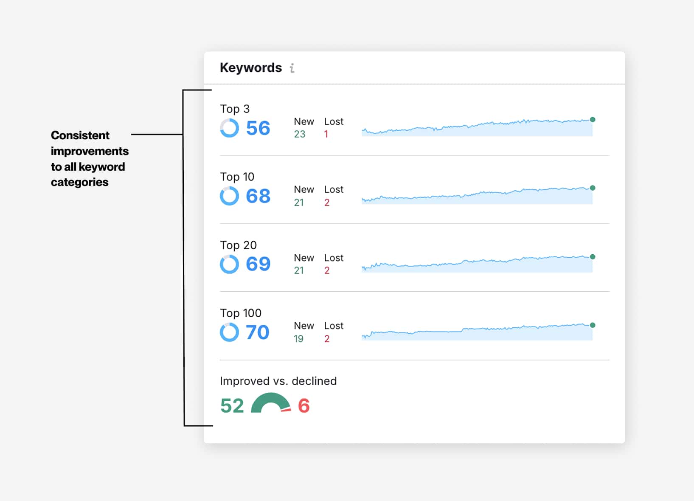Click the Top 10 donut chart icon
Viewport: 694px width, 501px height.
pos(229,196)
